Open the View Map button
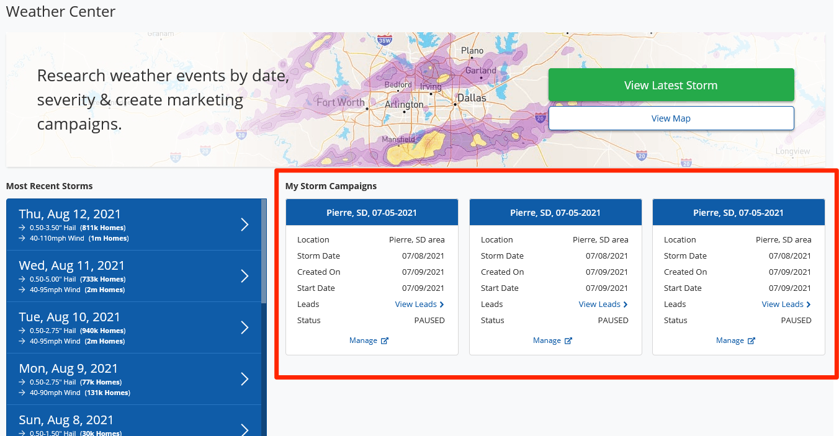Image resolution: width=839 pixels, height=436 pixels. point(671,118)
